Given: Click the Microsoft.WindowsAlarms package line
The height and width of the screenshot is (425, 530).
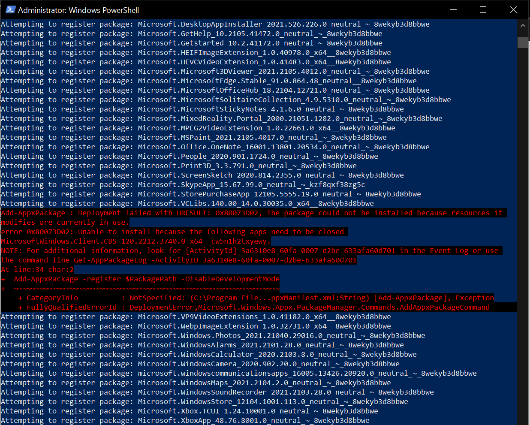Looking at the screenshot, I should click(x=202, y=345).
